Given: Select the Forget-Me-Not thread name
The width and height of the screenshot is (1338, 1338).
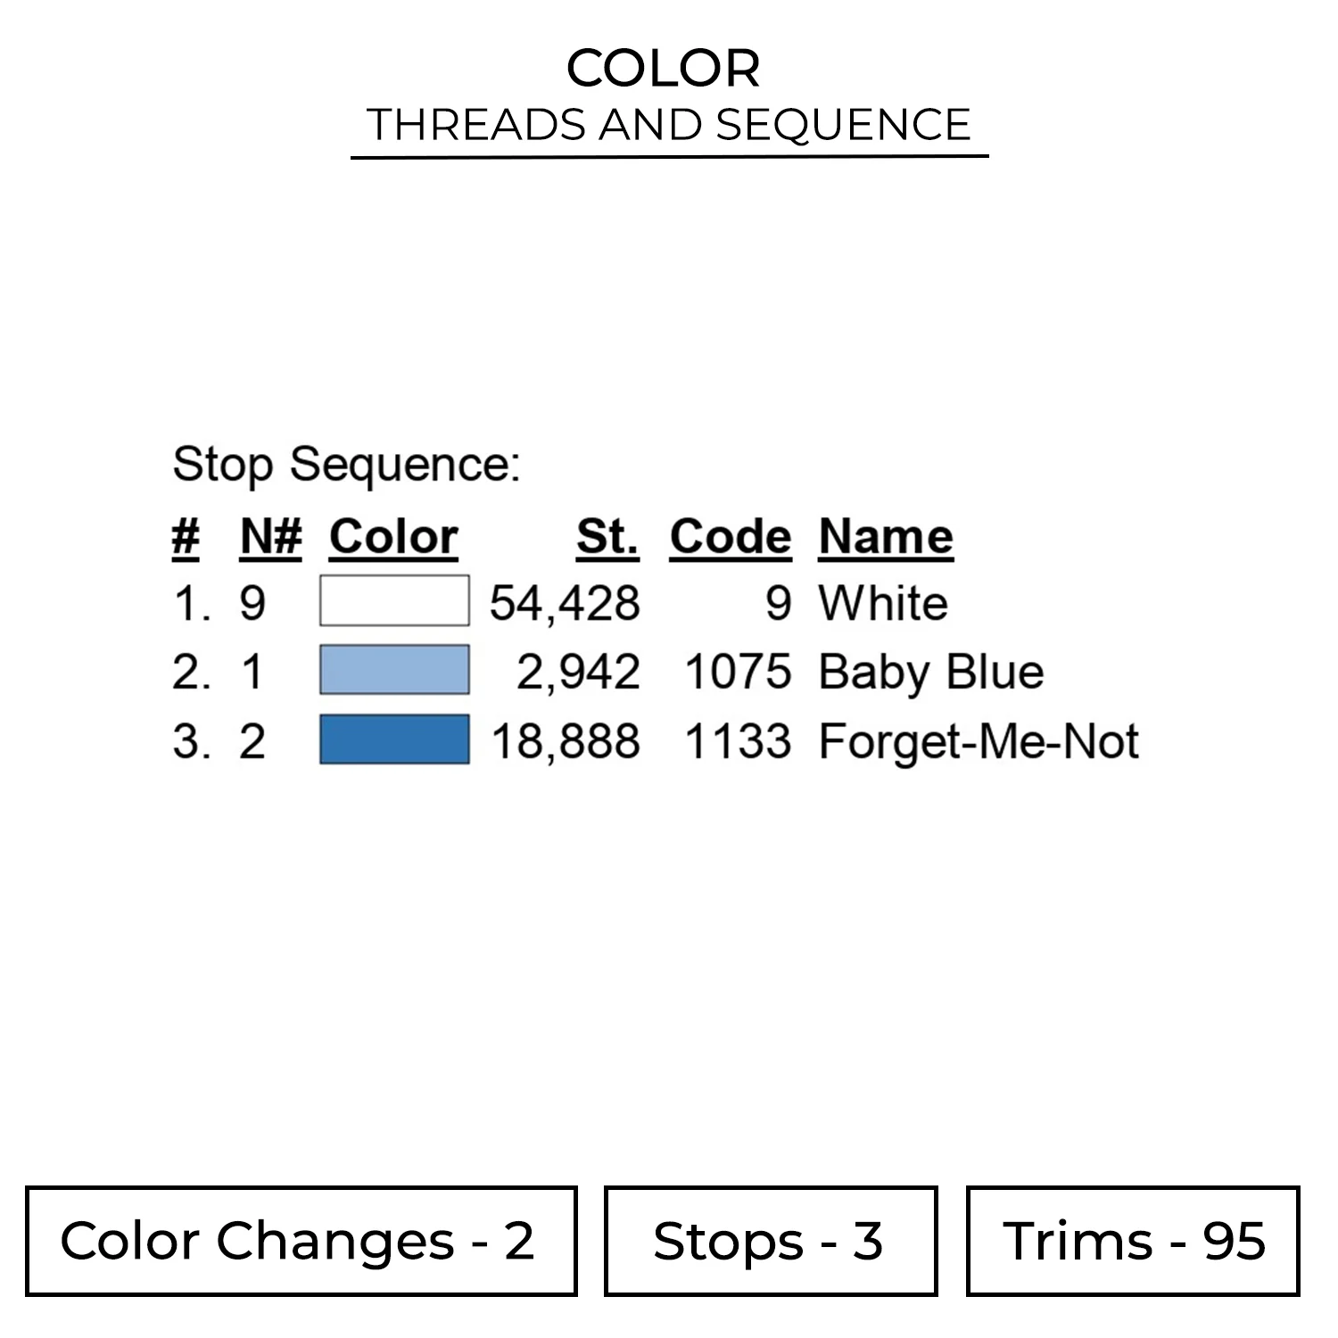Looking at the screenshot, I should 979,741.
